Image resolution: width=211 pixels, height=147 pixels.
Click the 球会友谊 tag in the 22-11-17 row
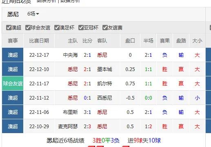click(13, 83)
